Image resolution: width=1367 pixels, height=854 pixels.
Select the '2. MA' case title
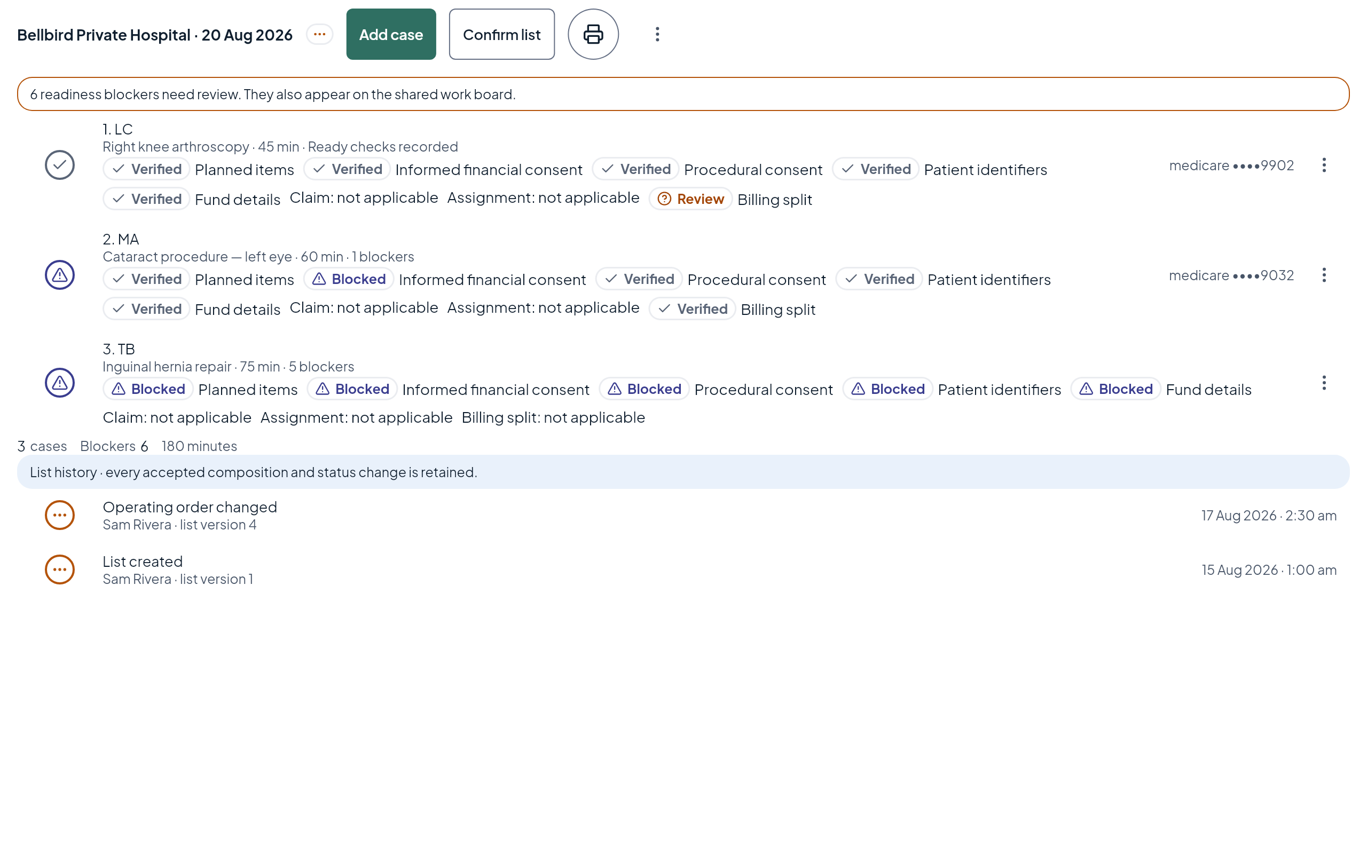click(x=121, y=240)
